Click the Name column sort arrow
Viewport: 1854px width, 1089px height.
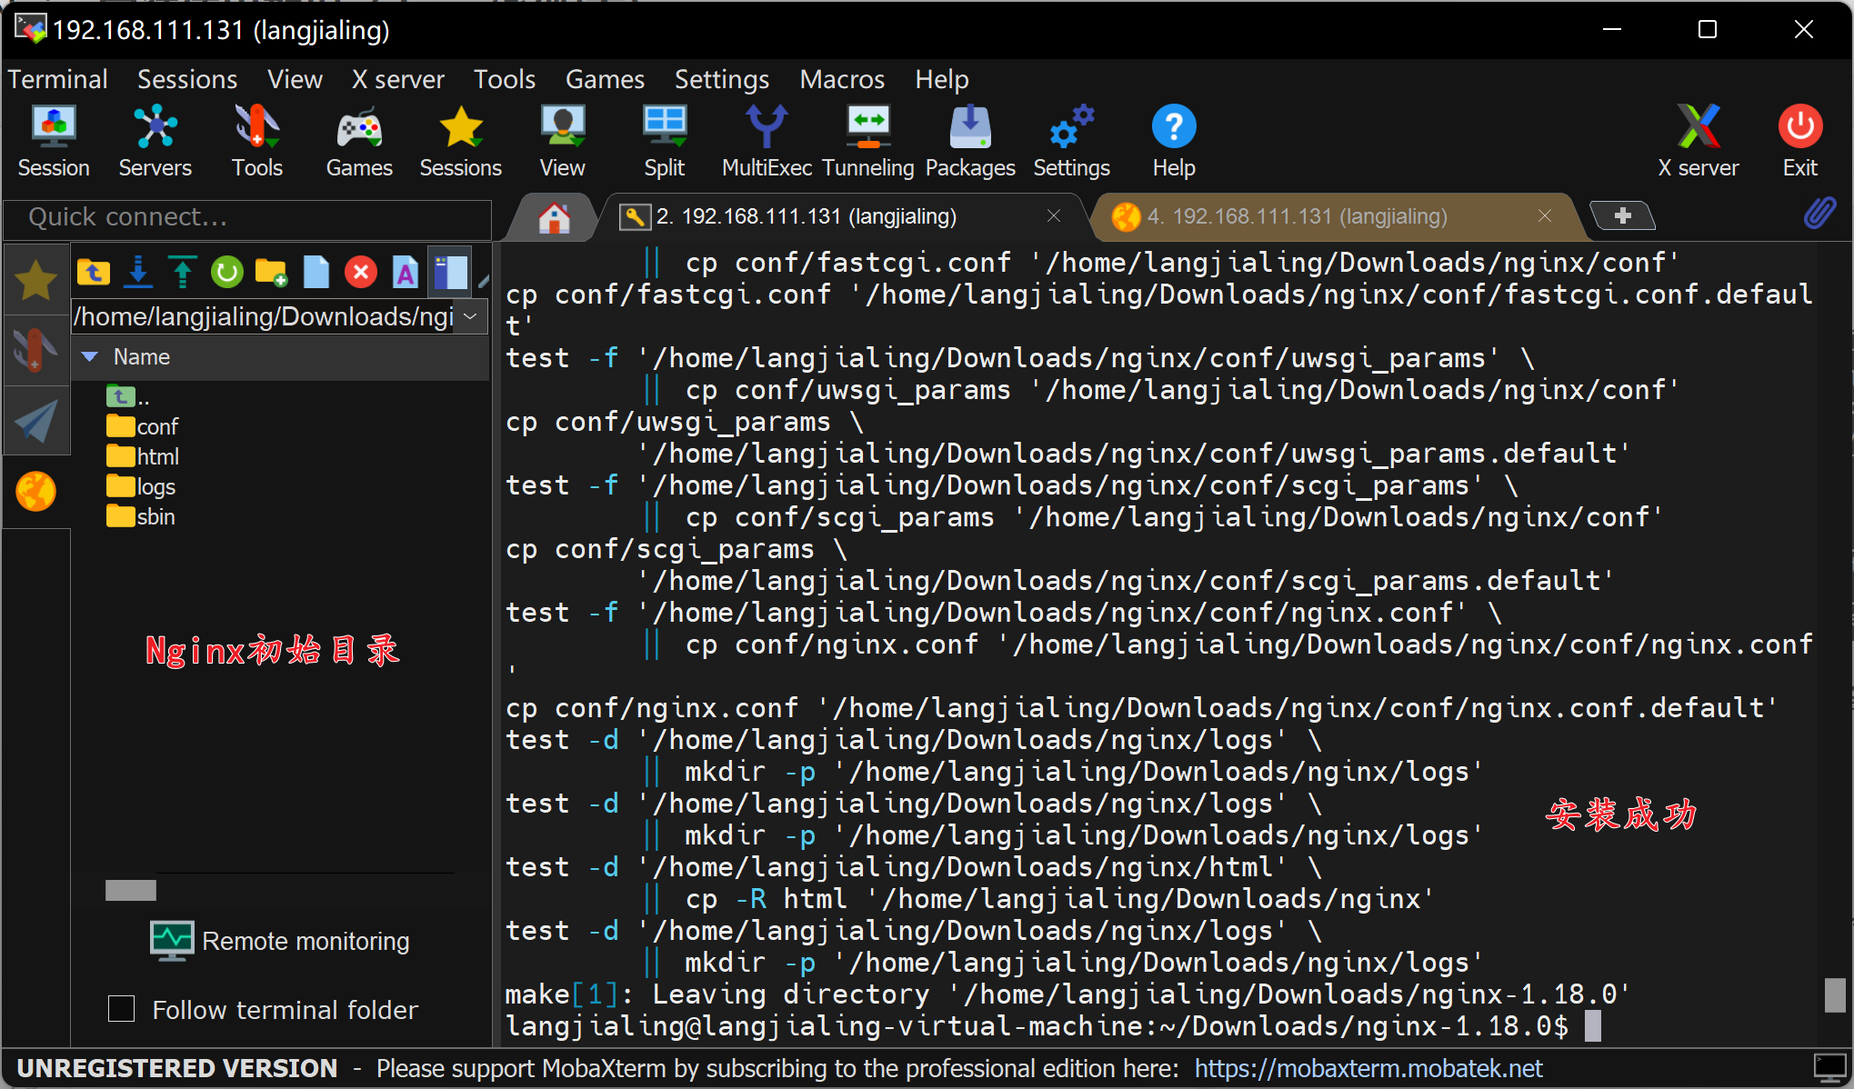click(90, 356)
